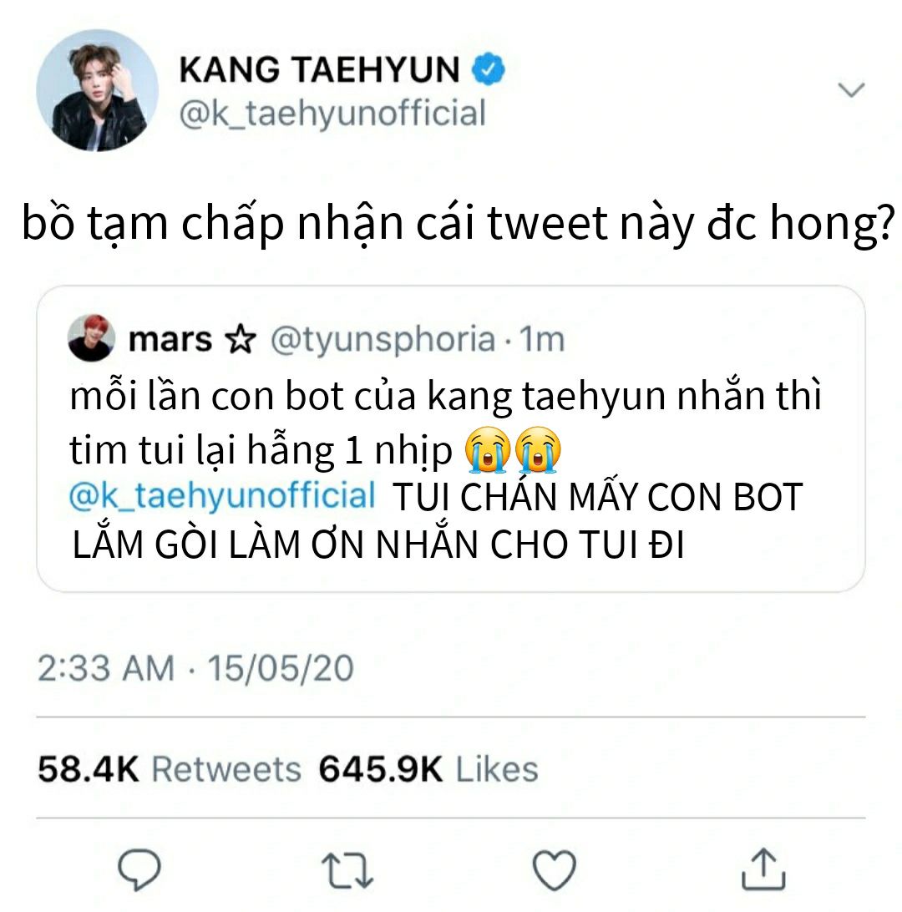Viewport: 902px width, 912px height.
Task: Click the blue @k_taehyunofficial mention
Action: [x=222, y=496]
